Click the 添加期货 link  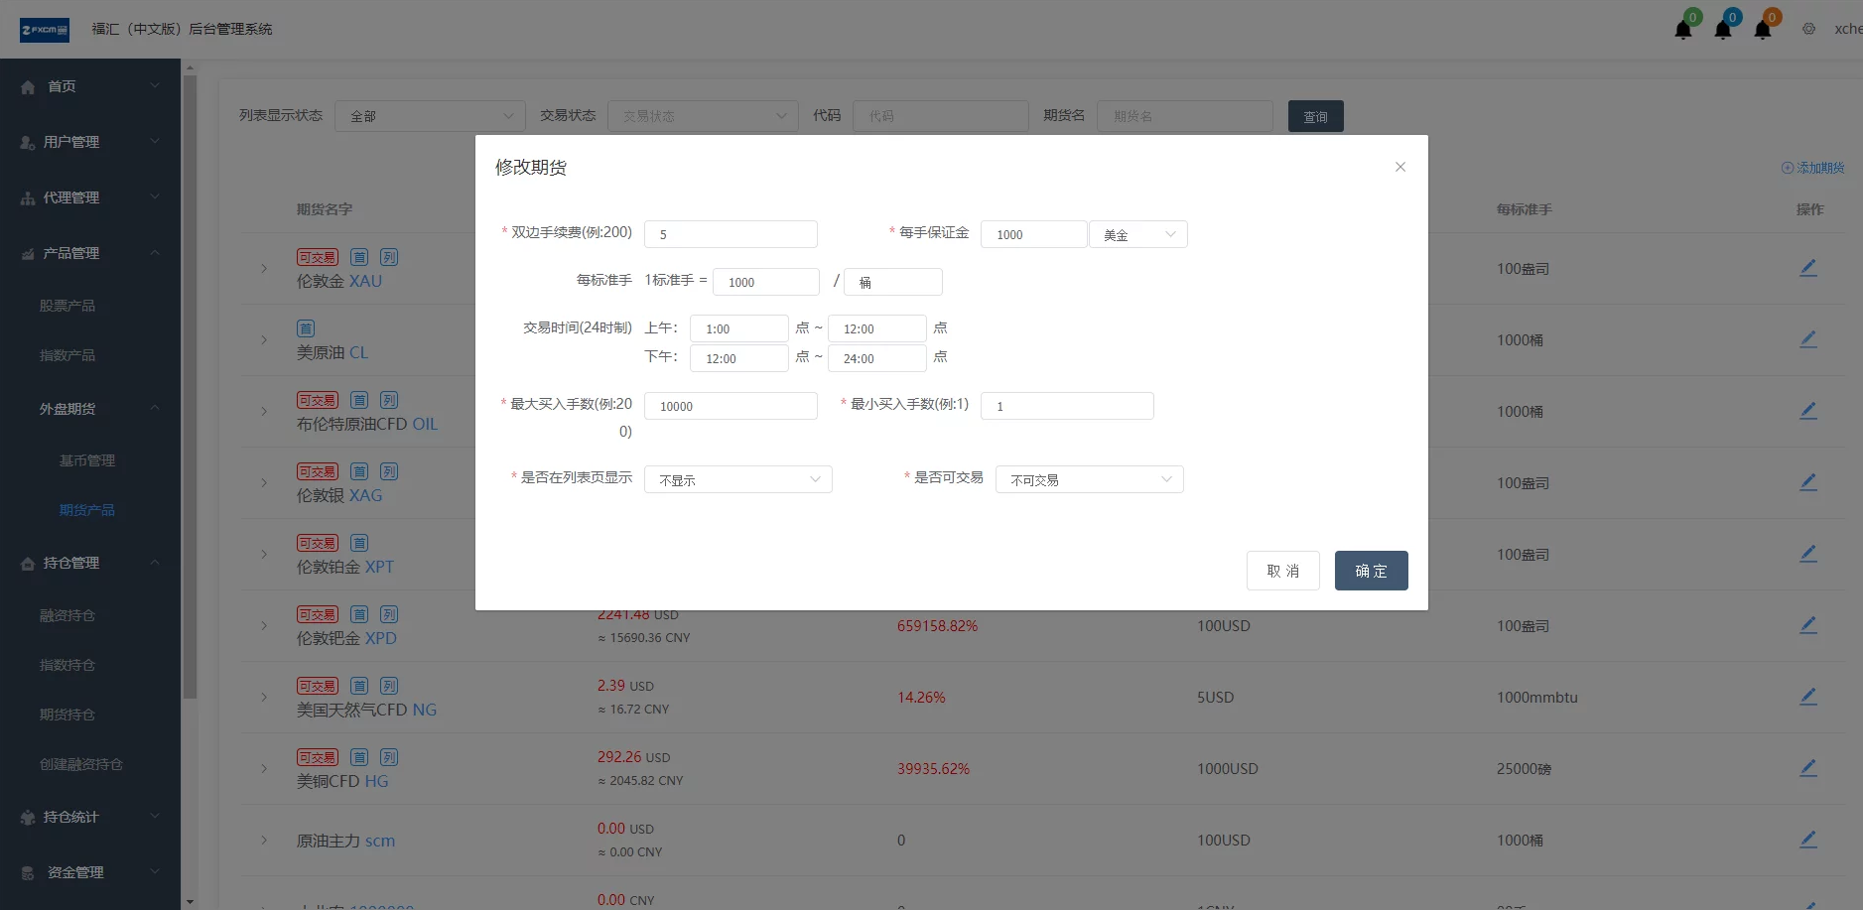click(x=1812, y=167)
